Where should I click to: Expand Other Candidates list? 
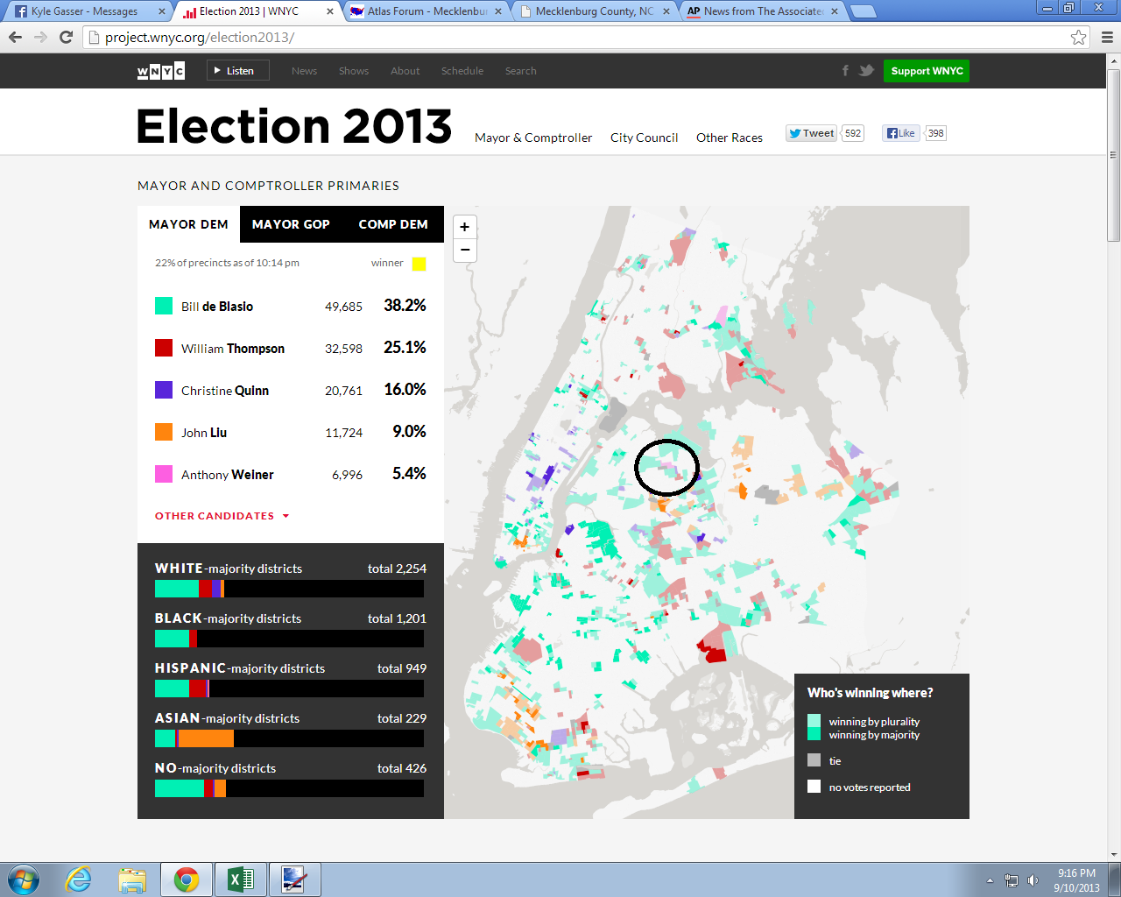pyautogui.click(x=222, y=516)
